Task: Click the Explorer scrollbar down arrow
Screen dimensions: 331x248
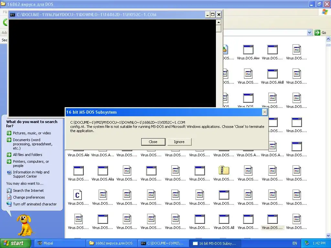Action: pos(328,235)
